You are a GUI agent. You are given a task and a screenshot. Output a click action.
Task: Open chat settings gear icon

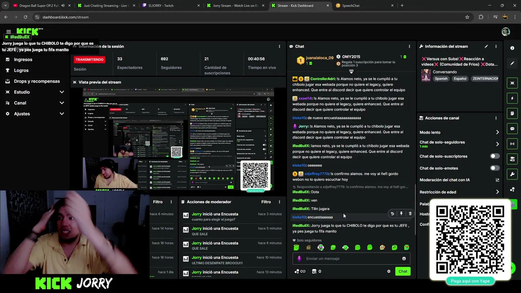389,271
